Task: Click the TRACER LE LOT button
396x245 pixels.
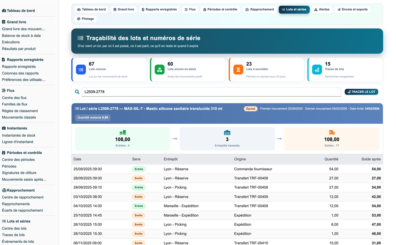Action: click(361, 92)
